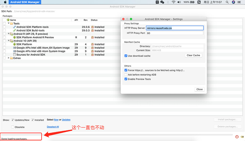
Task: Check the Extras checkbox
Action: click(x=4, y=58)
